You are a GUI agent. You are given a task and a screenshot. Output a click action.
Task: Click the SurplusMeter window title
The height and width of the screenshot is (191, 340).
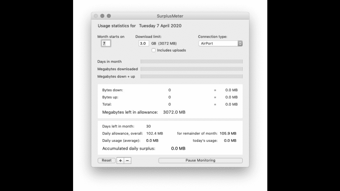point(170,16)
